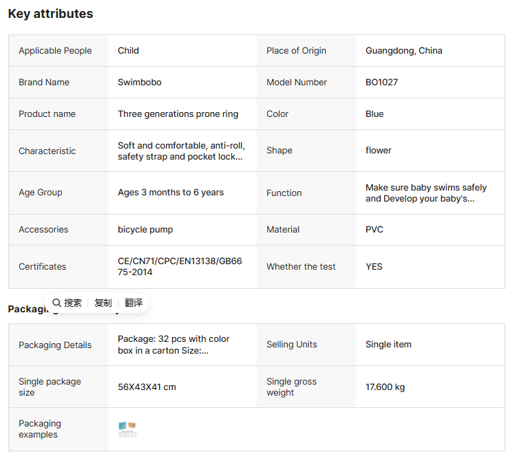Click the Key attributes heading

point(50,14)
